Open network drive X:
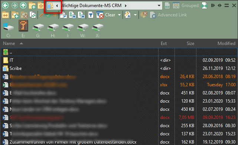 [98, 30]
